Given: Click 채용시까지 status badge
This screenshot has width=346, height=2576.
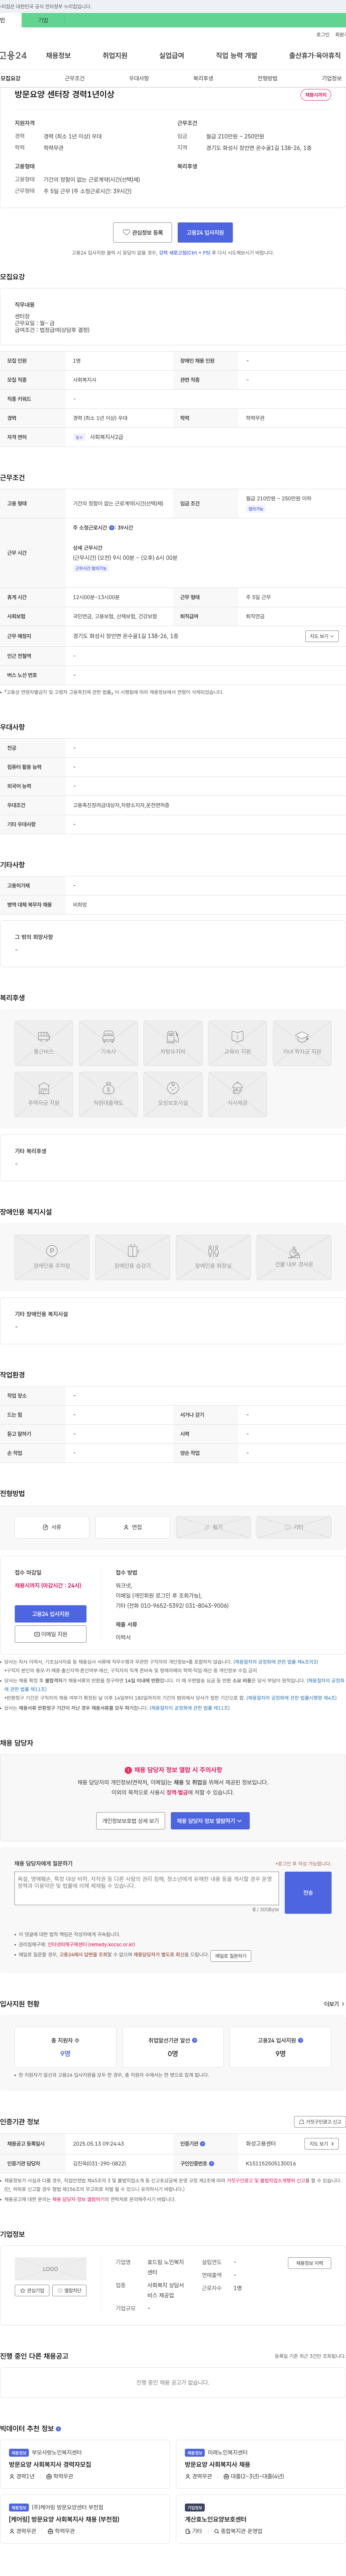Looking at the screenshot, I should pyautogui.click(x=316, y=95).
